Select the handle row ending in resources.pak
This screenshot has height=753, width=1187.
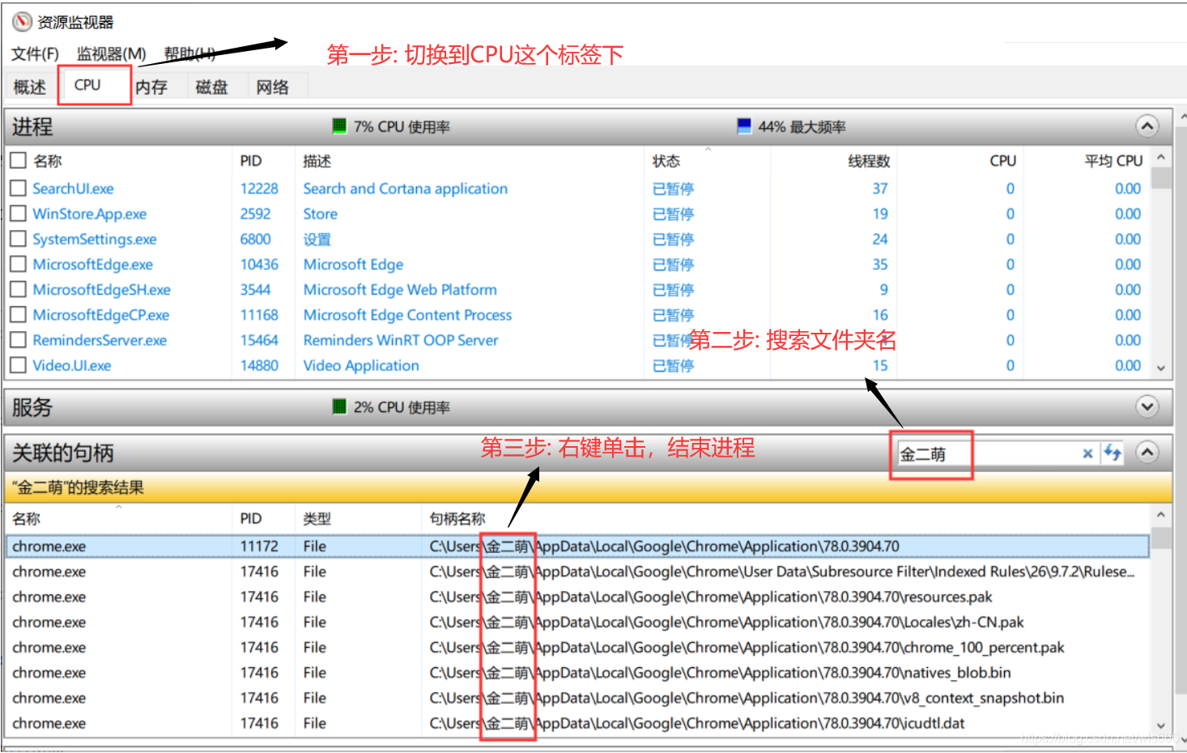tap(577, 597)
